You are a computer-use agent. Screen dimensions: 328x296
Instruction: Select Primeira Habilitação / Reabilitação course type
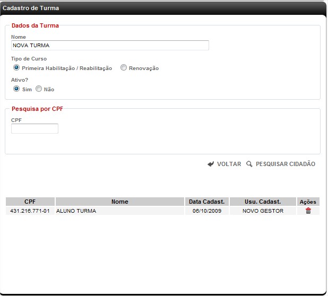coord(16,68)
